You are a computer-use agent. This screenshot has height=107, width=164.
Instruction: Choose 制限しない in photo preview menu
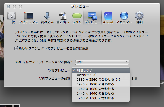[x=101, y=70]
